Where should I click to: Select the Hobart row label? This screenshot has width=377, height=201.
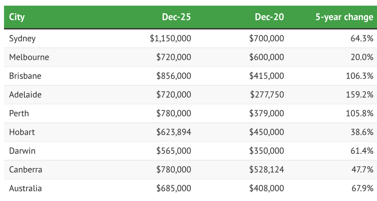click(x=22, y=132)
